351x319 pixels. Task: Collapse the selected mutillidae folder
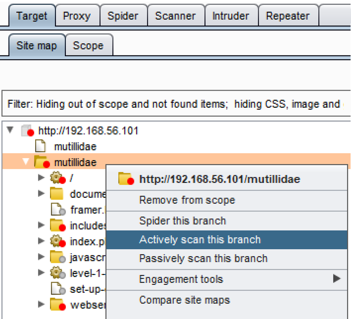[26, 162]
